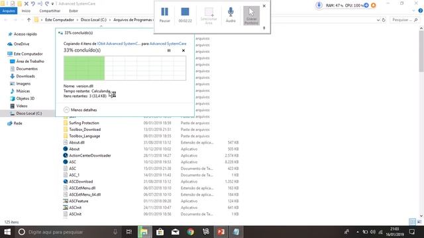Open the Mail app from the taskbar
This screenshot has width=424, height=238.
point(175,232)
